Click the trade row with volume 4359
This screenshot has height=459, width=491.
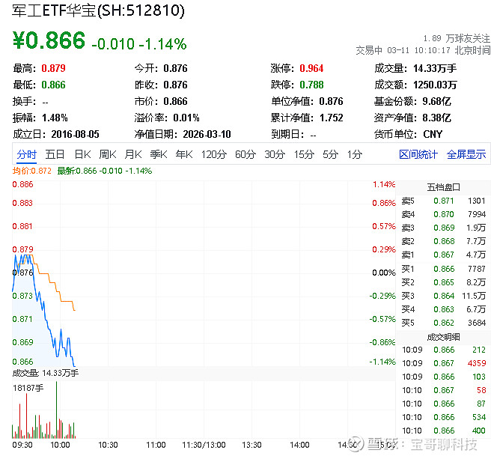pyautogui.click(x=444, y=363)
